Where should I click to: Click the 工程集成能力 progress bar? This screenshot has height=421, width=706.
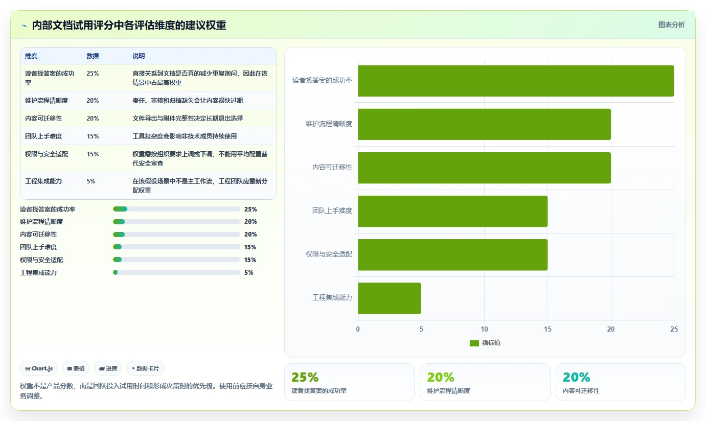pyautogui.click(x=176, y=273)
